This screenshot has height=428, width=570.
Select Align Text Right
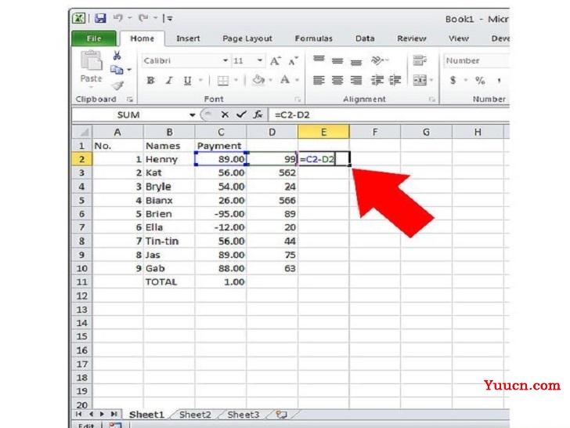point(356,80)
